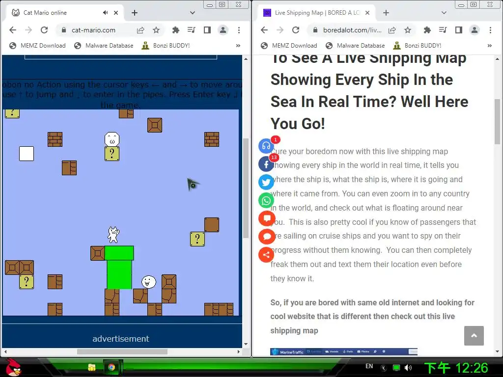503x377 pixels.
Task: Expand bookmarks overflow in right window
Action: [x=490, y=46]
